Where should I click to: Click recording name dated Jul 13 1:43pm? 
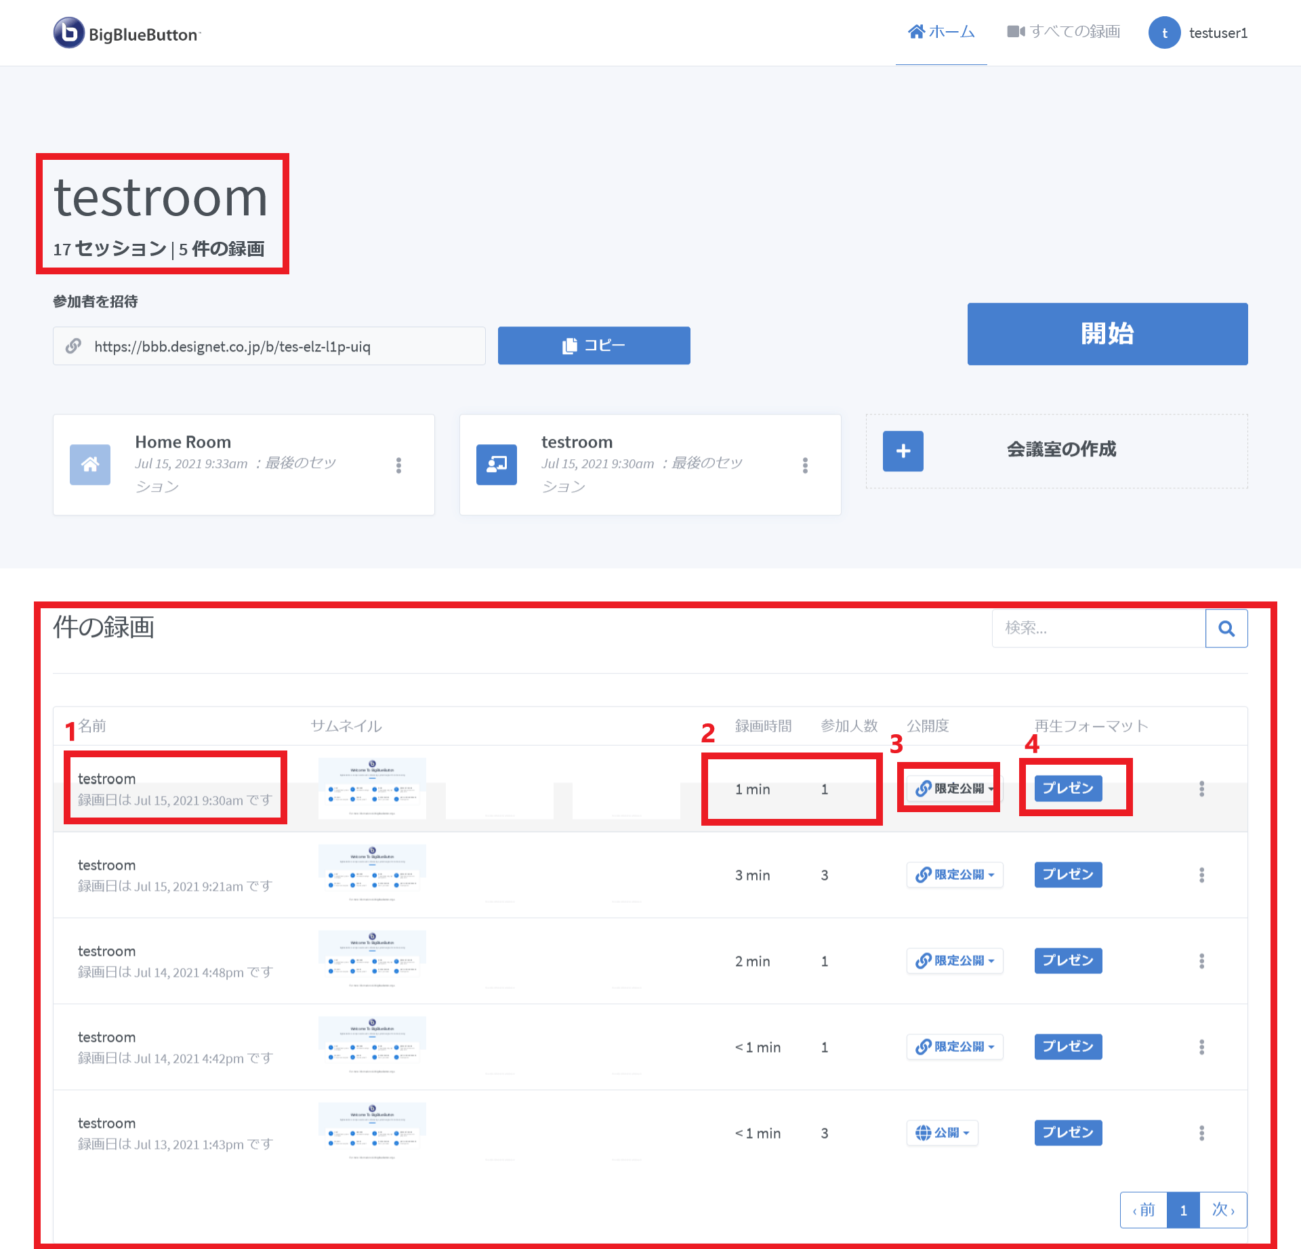pos(106,1123)
